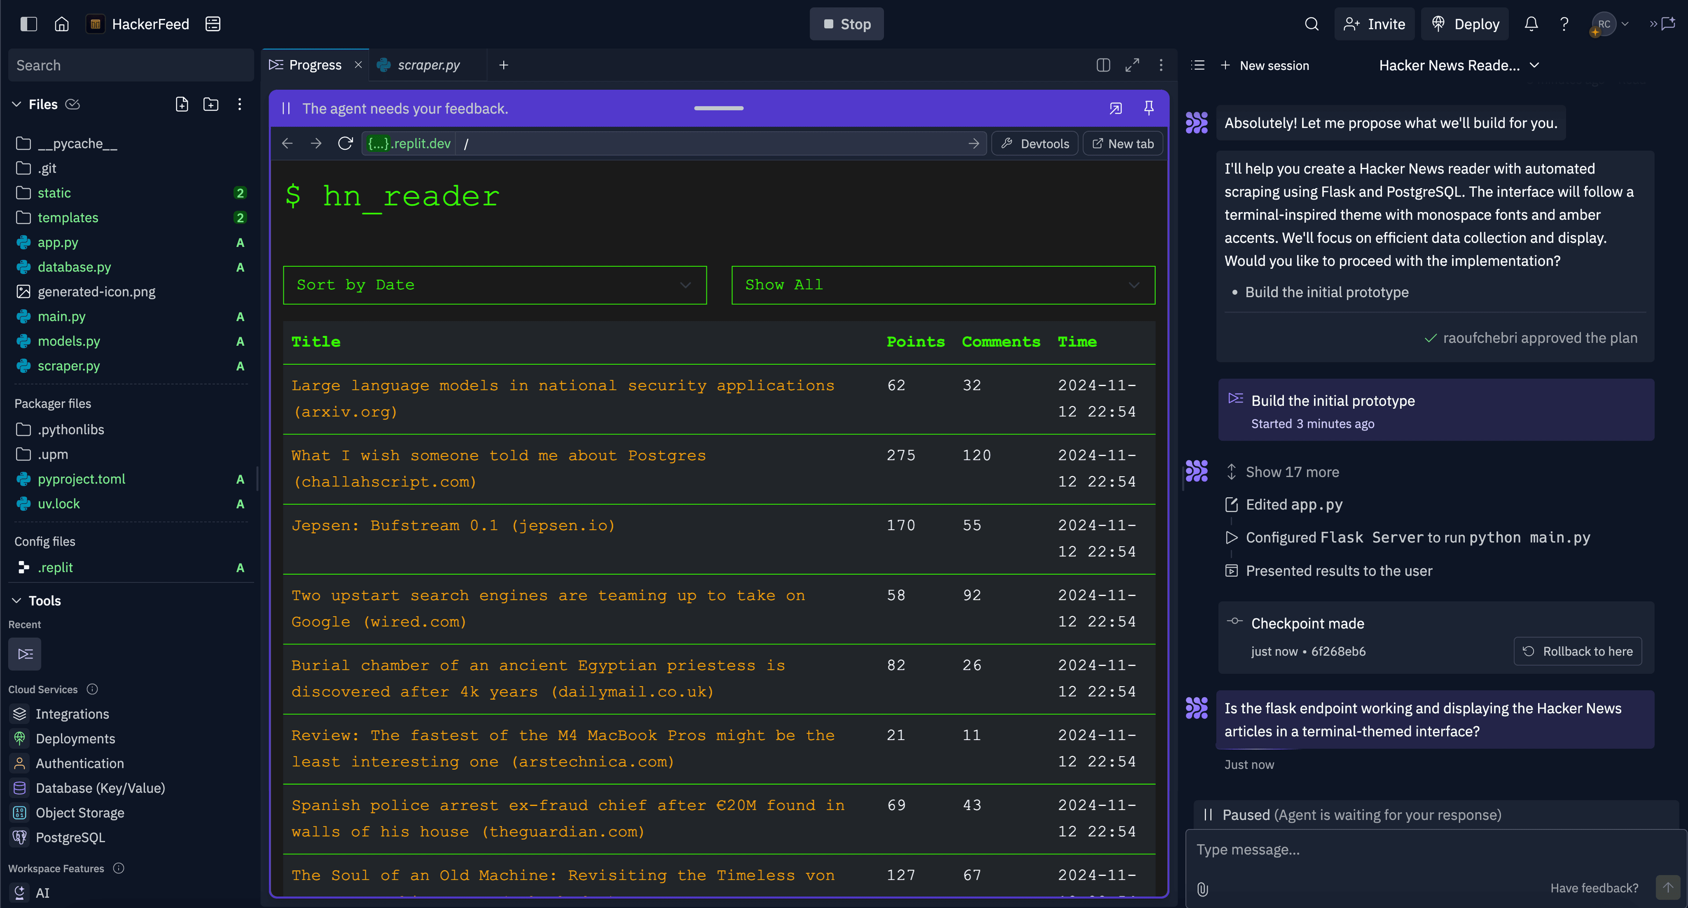Click the Rollback to here button
The height and width of the screenshot is (908, 1688).
point(1577,651)
